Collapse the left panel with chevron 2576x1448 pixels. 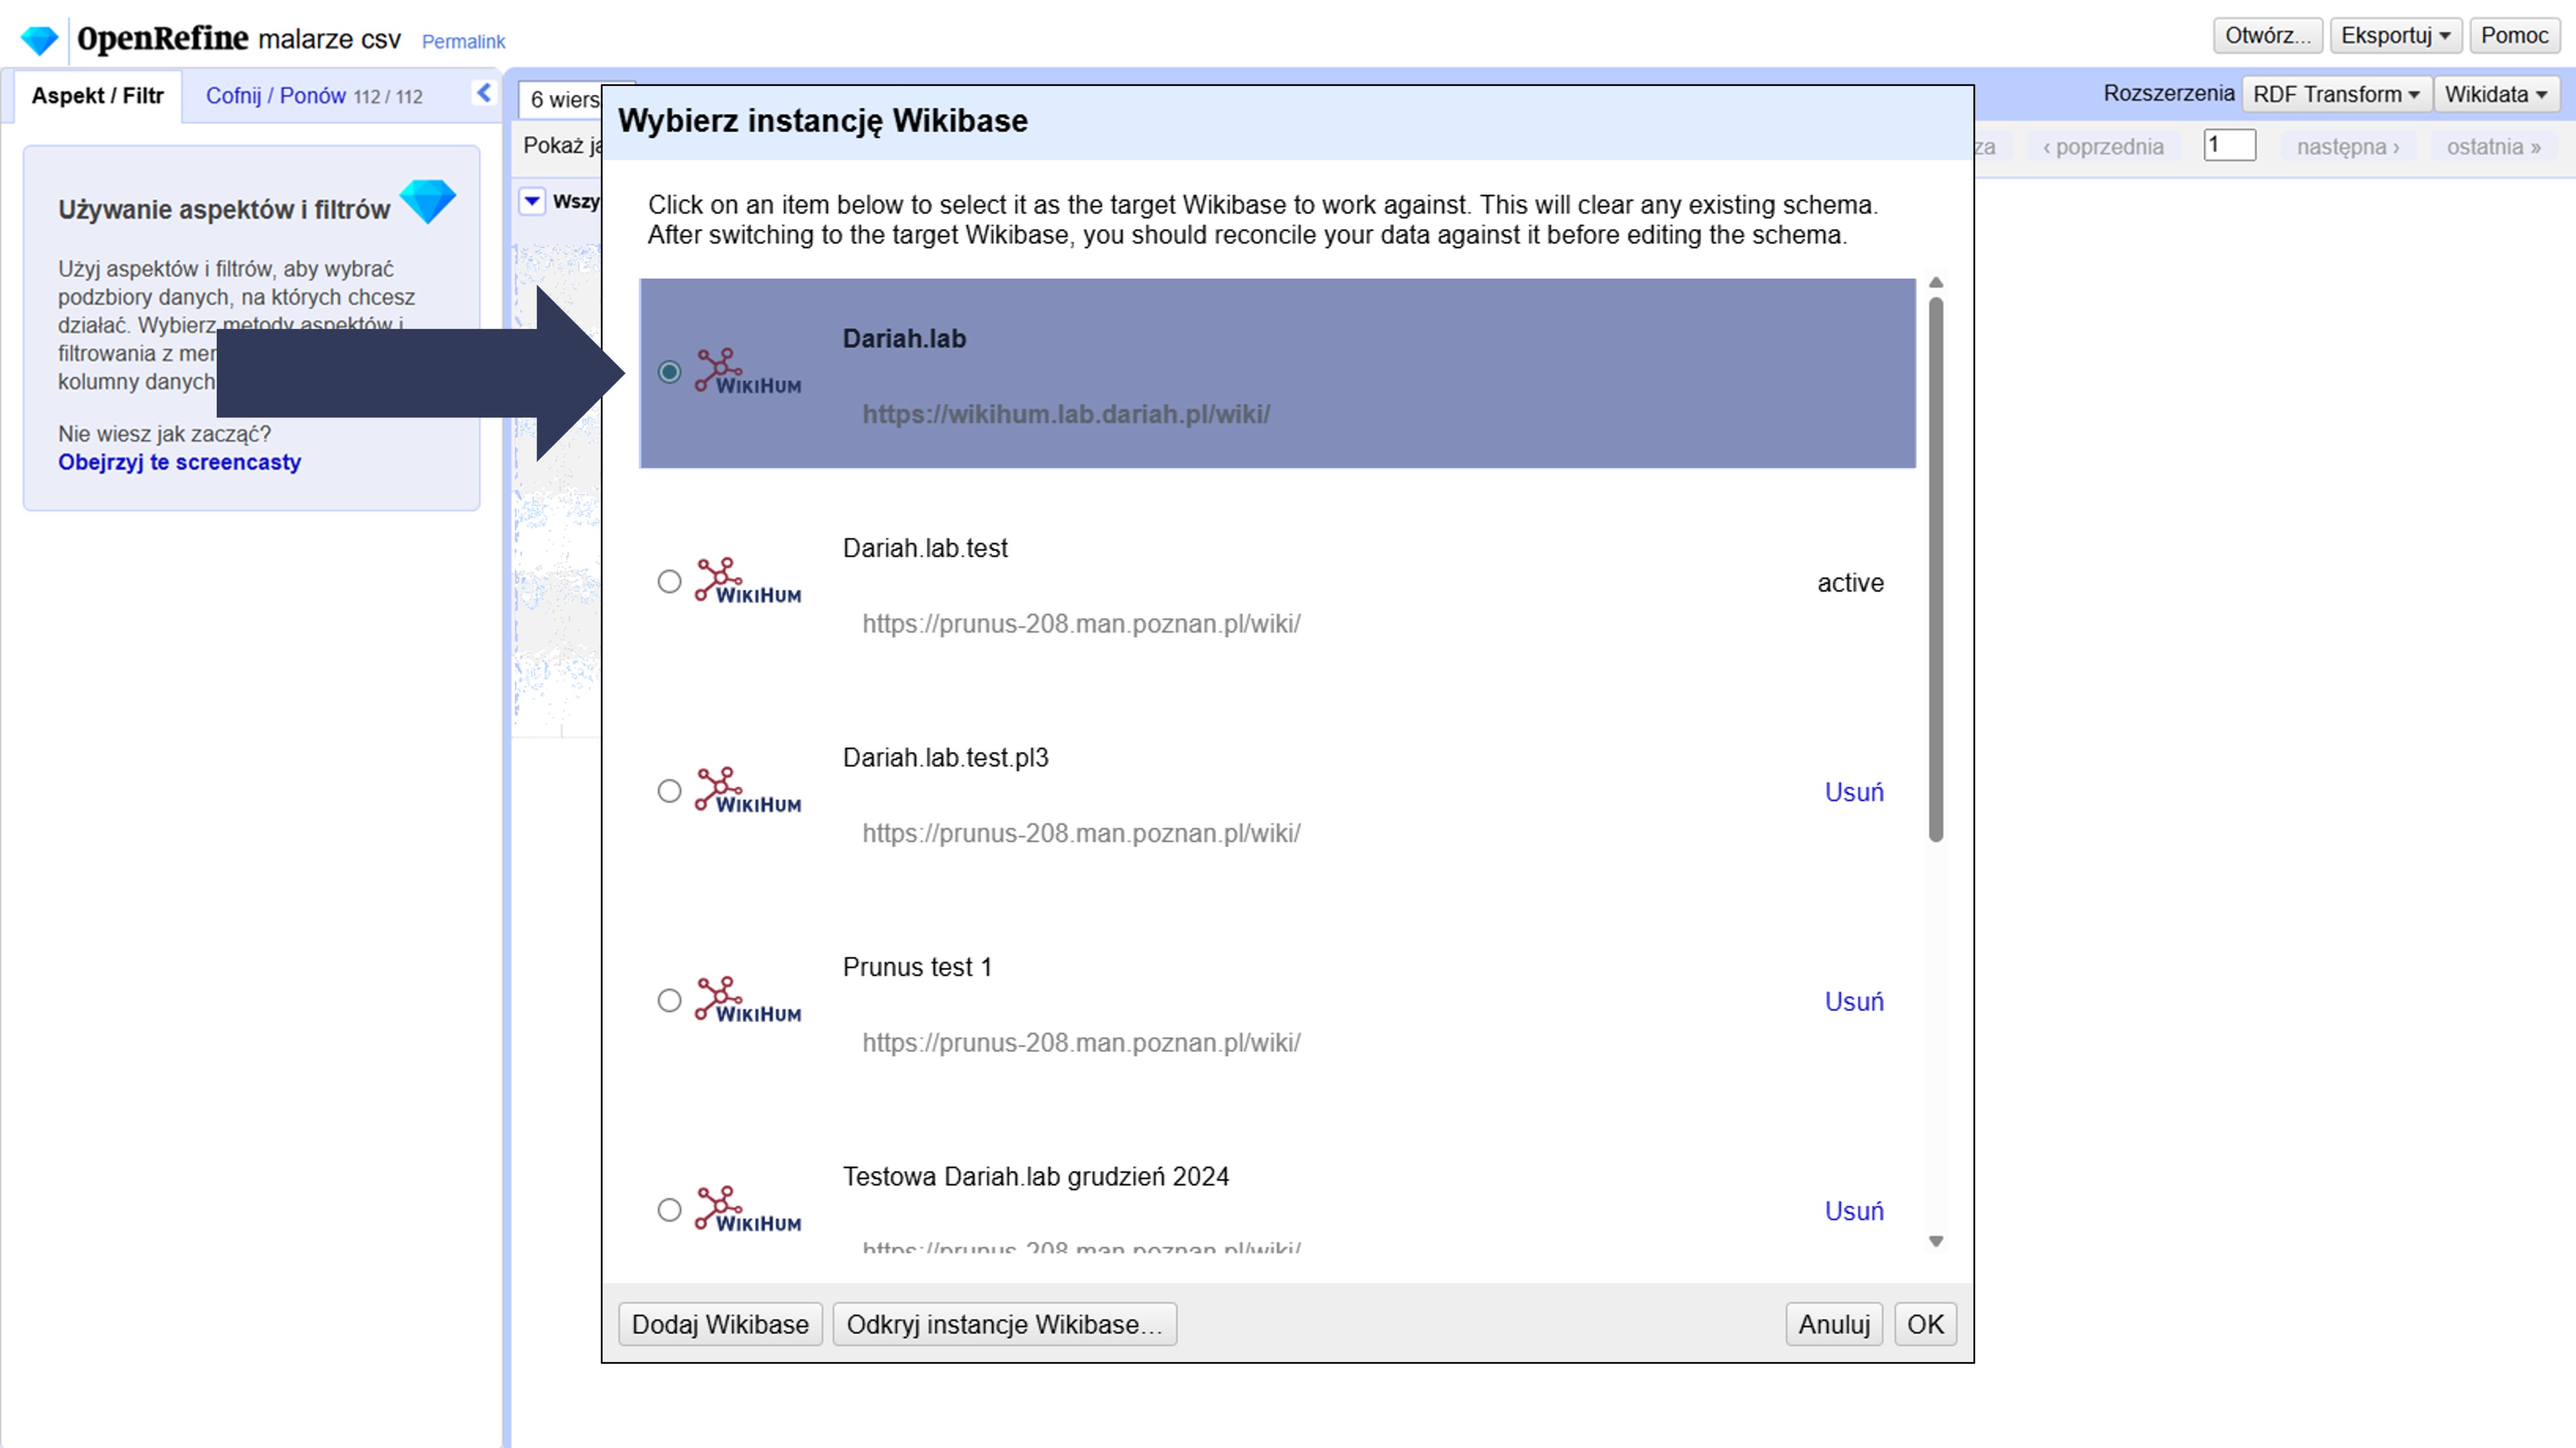click(x=484, y=93)
